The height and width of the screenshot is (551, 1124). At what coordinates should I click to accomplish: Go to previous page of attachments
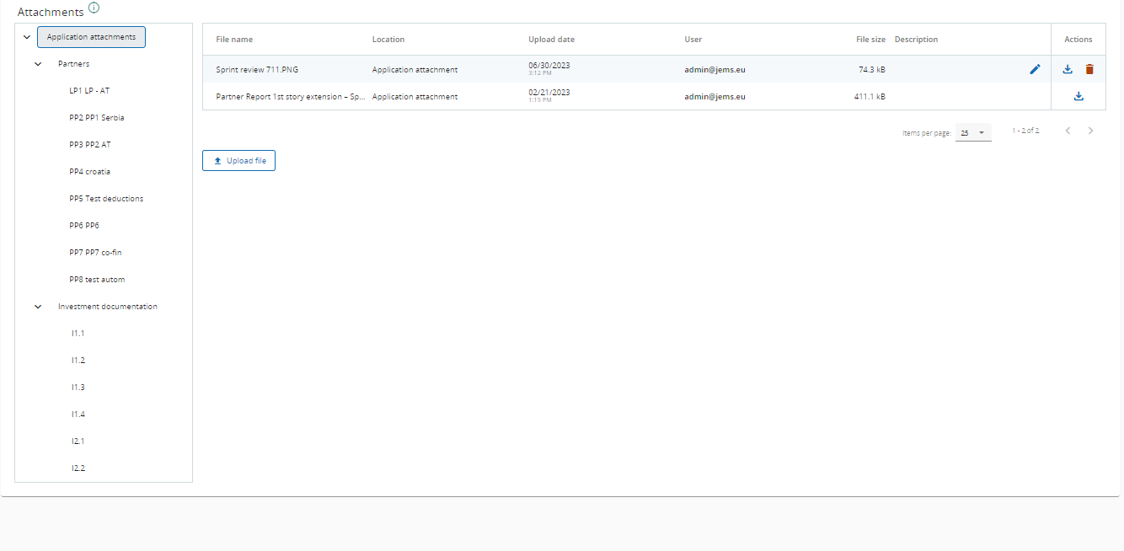click(1068, 131)
